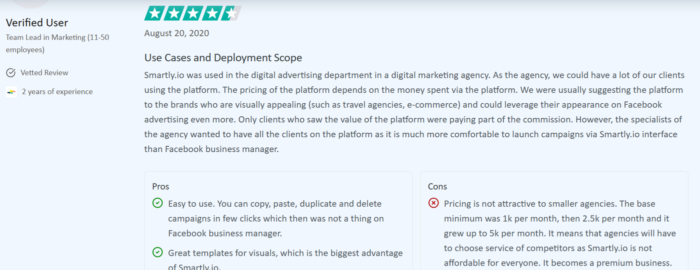Click the 'Pros' heading
Viewport: 700px width, 270px height.
[160, 187]
